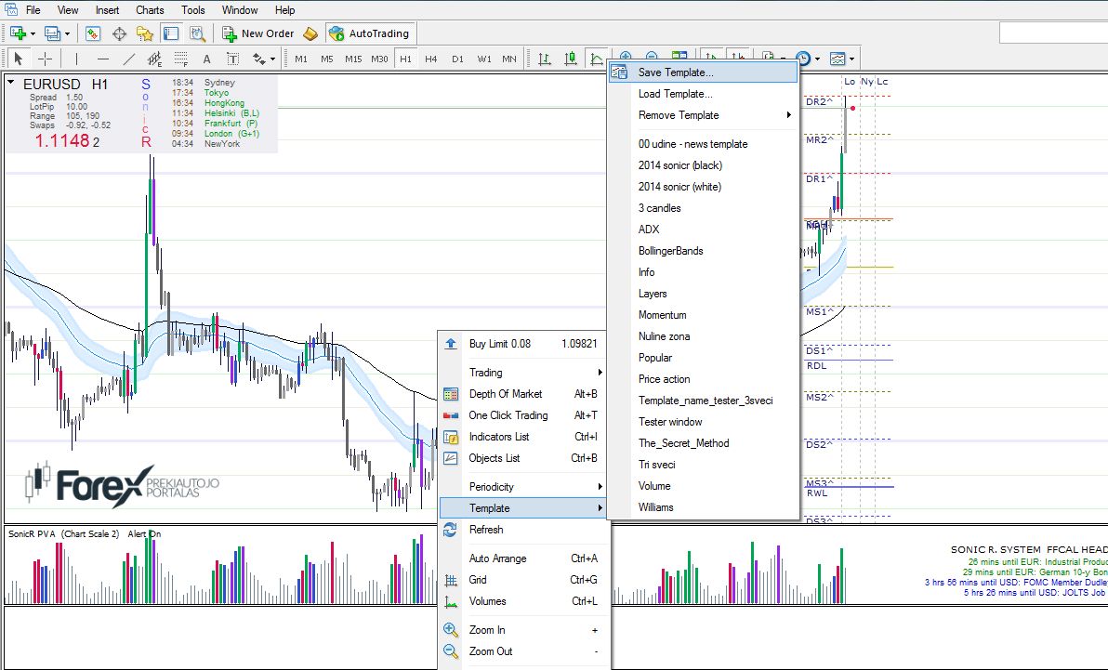Open the Profiles dropdown arrow
The width and height of the screenshot is (1108, 670).
click(67, 34)
